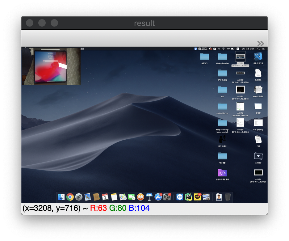Image resolution: width=289 pixels, height=241 pixels.
Task: Select the purple developer code folder
Action: pyautogui.click(x=222, y=175)
